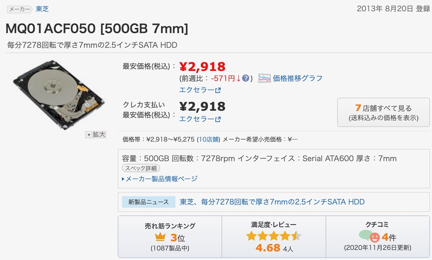Click the external link icon below クレカ支払い price
432x260 pixels.
tap(218, 119)
